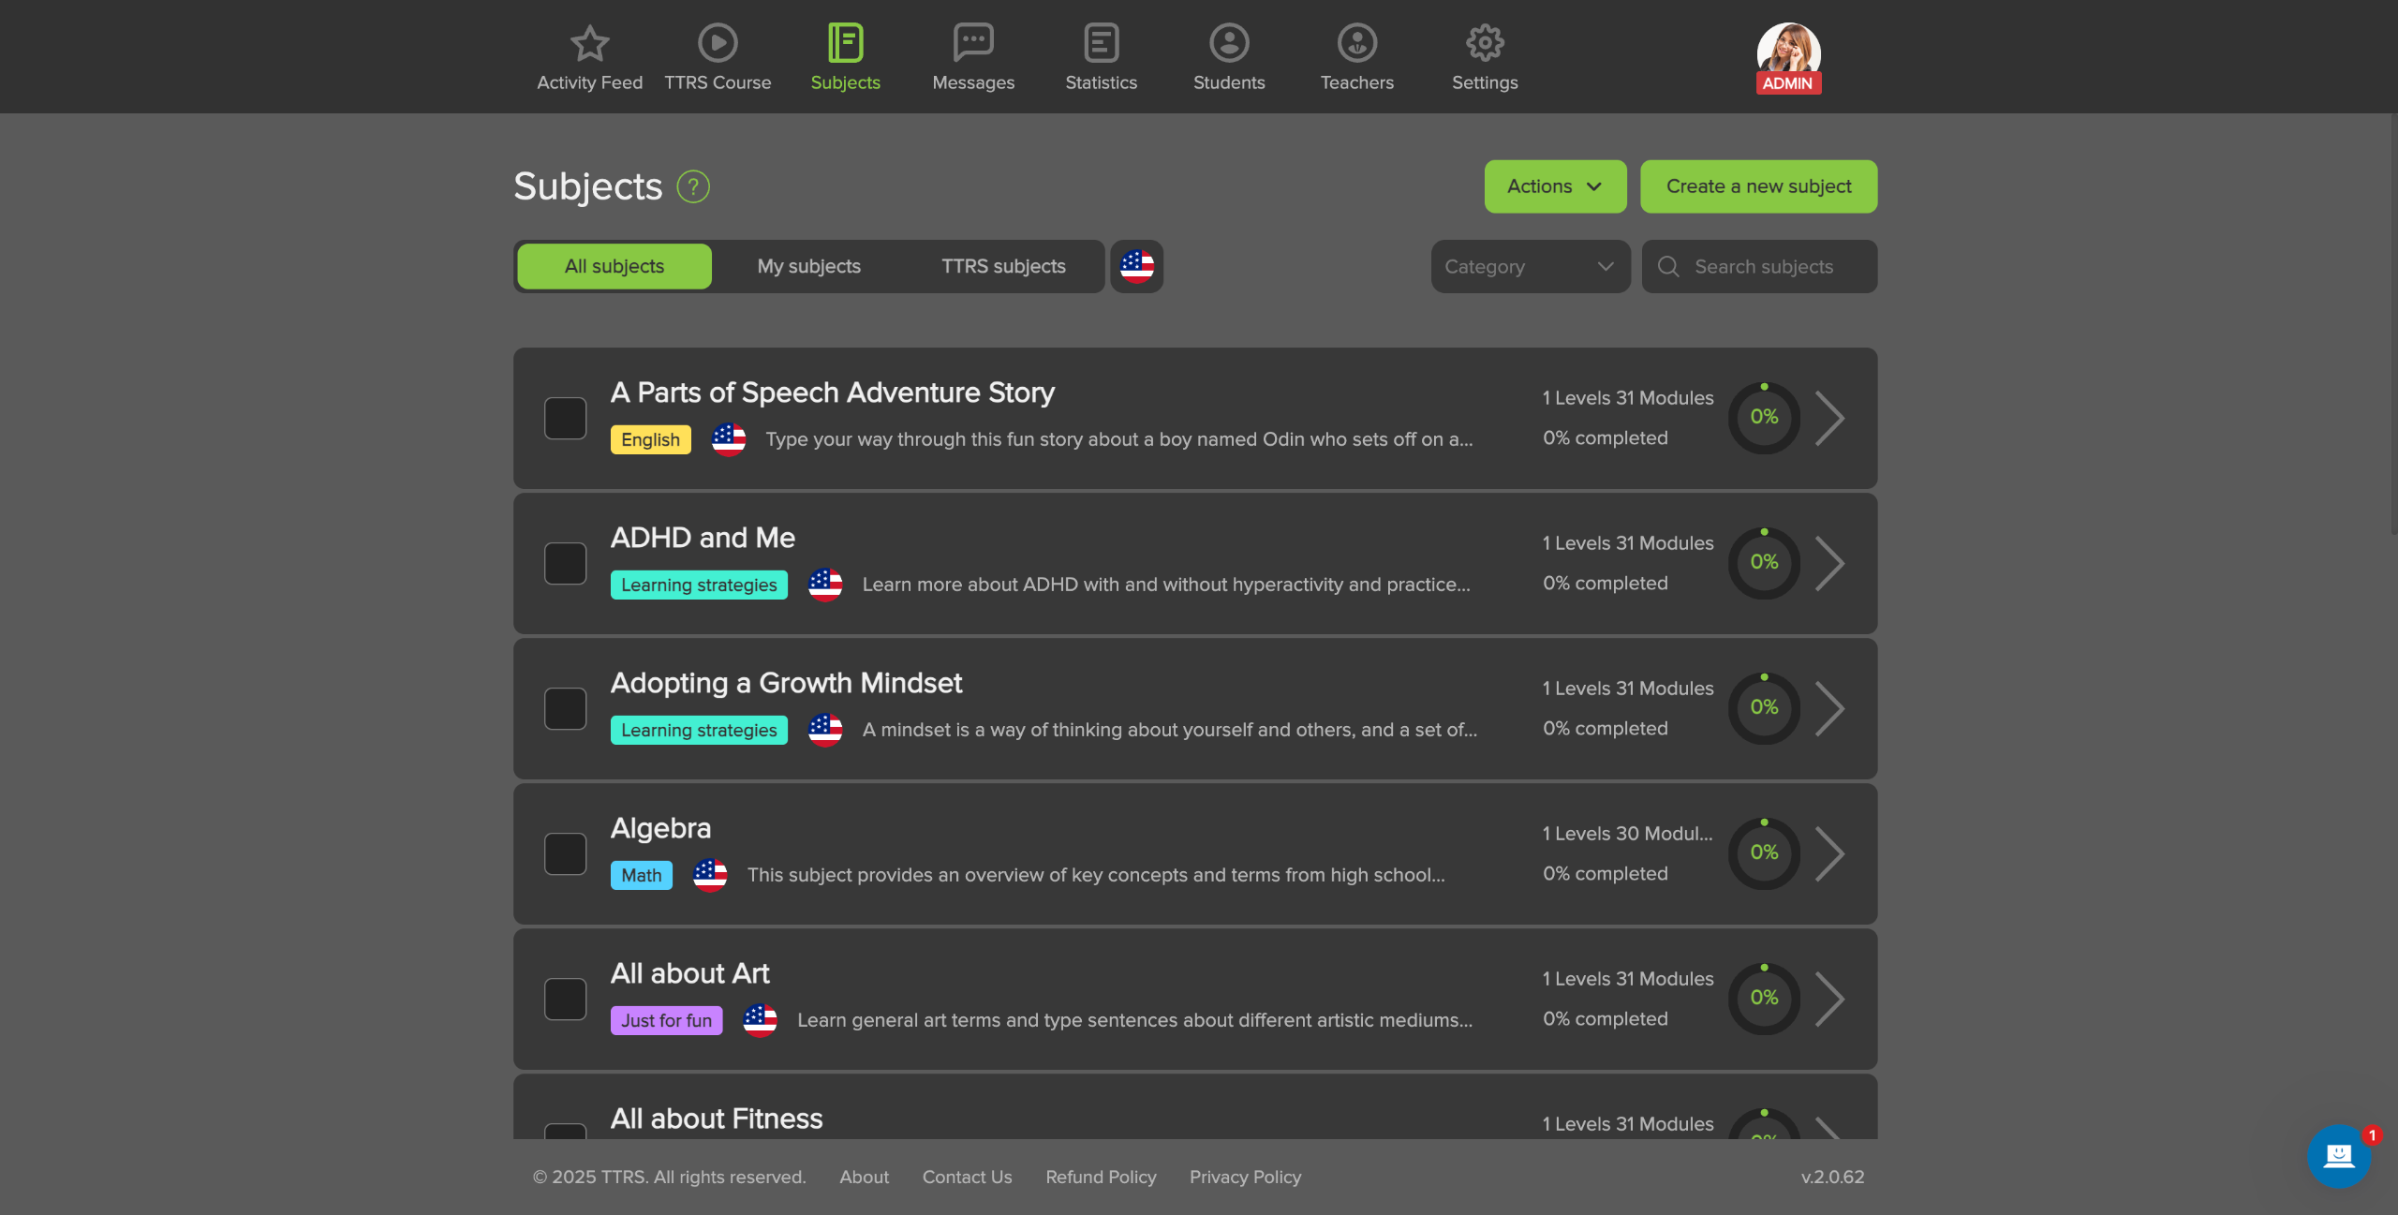
Task: Expand the Actions dropdown
Action: pyautogui.click(x=1555, y=186)
